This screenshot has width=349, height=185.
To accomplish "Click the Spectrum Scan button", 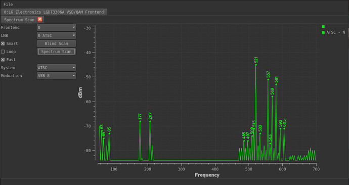I will [56, 52].
